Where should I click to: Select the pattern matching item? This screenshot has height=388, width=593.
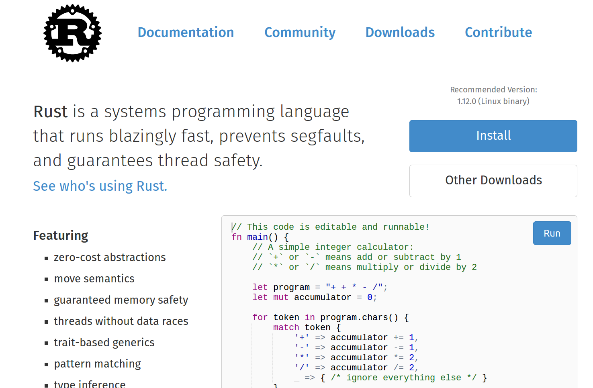97,364
